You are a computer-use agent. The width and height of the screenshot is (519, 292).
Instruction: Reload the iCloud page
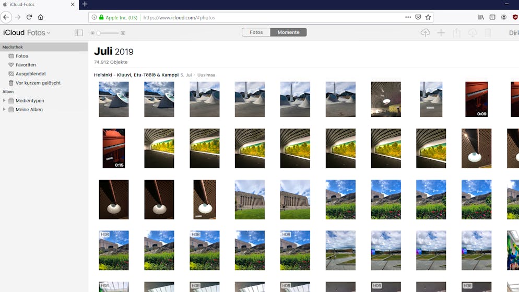pos(29,17)
